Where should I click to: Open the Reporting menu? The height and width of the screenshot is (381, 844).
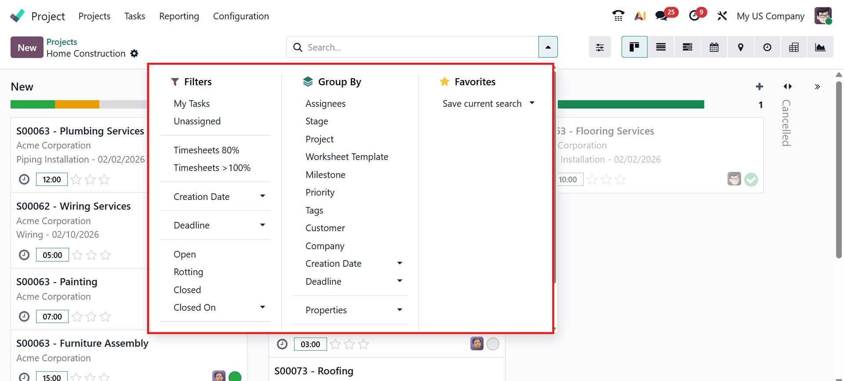179,16
